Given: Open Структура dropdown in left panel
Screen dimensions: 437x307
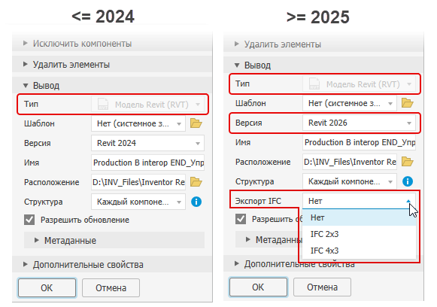Looking at the screenshot, I should coord(138,202).
